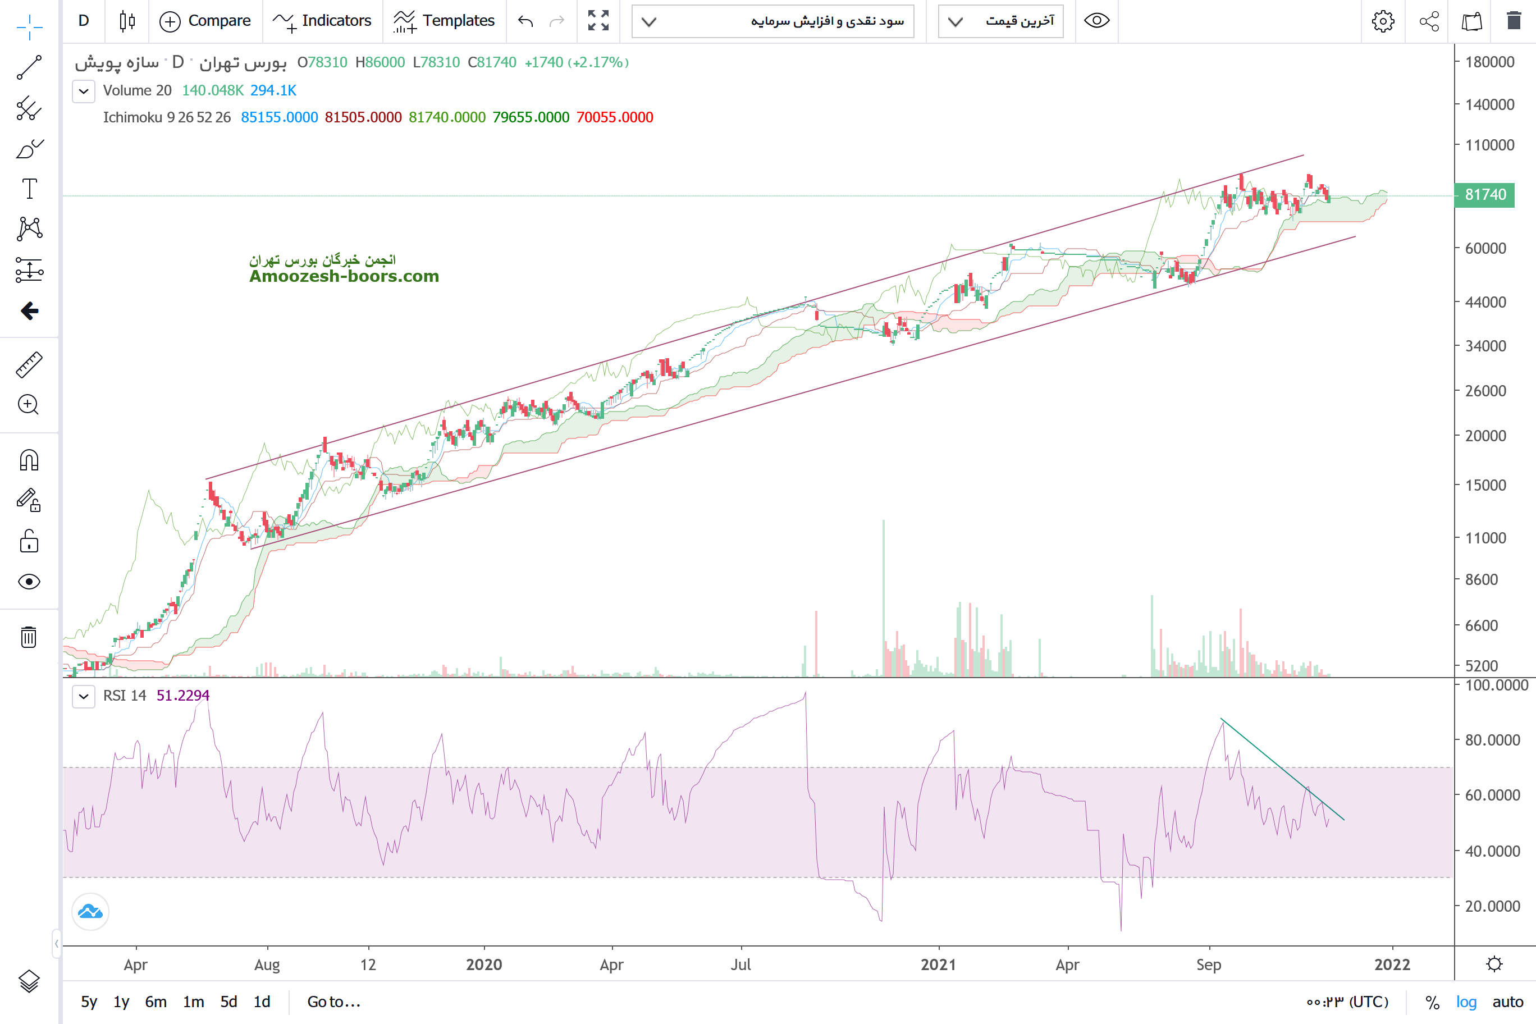Select the trend line drawing tool
This screenshot has height=1024, width=1536.
point(29,67)
